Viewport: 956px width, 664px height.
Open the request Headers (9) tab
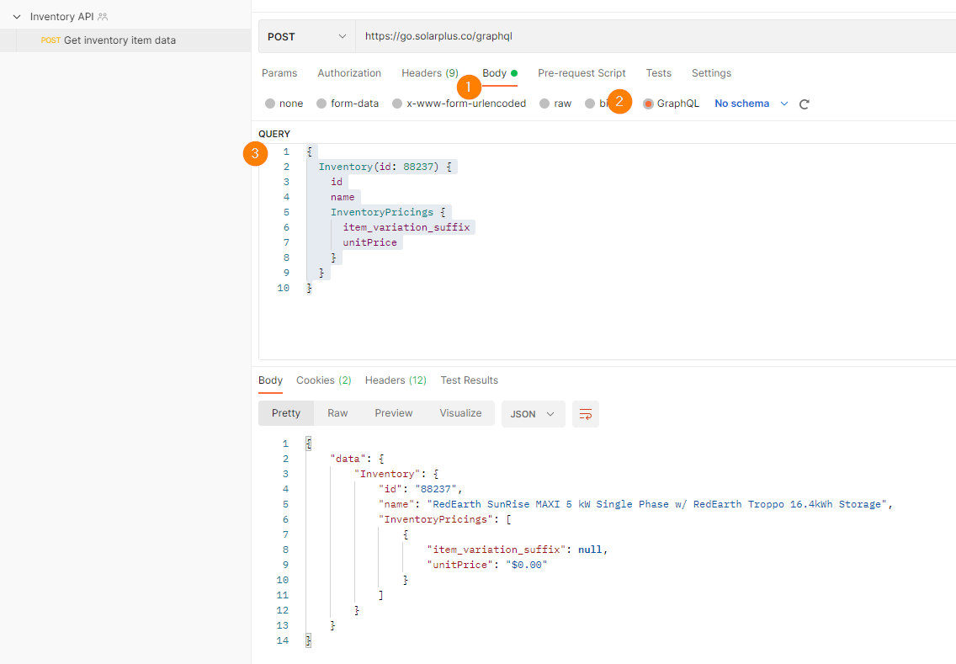point(429,73)
